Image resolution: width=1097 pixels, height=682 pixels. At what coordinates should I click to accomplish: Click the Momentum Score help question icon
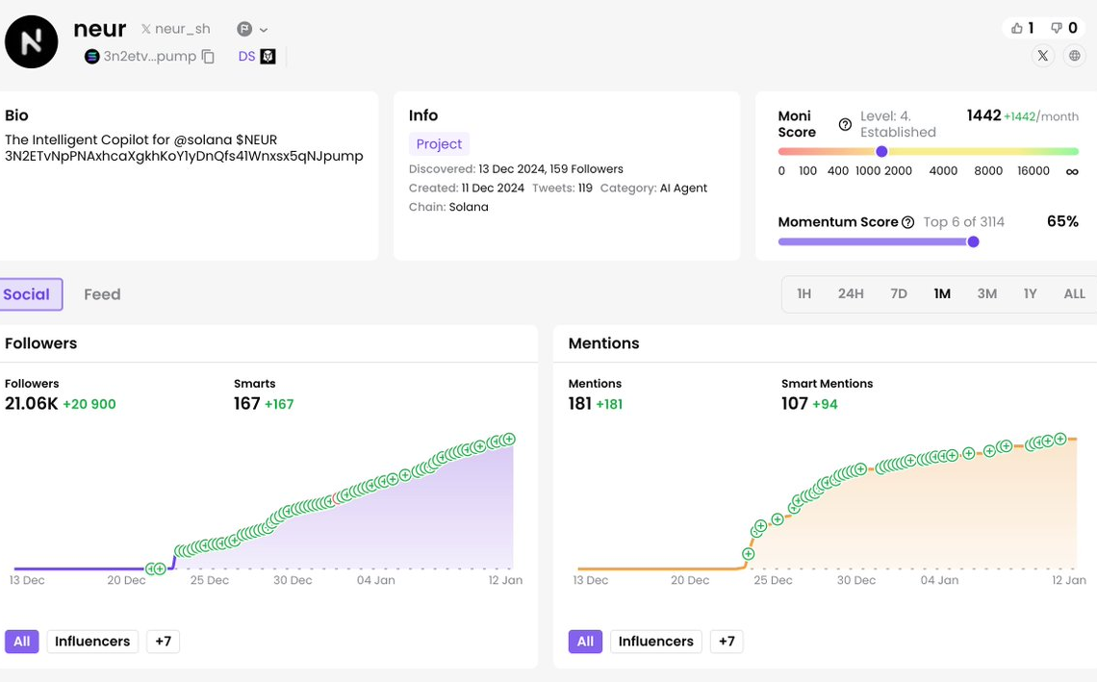[907, 222]
